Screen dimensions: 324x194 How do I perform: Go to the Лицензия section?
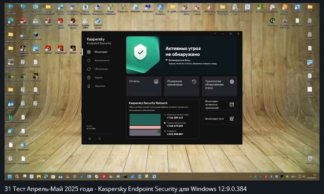pos(100,86)
